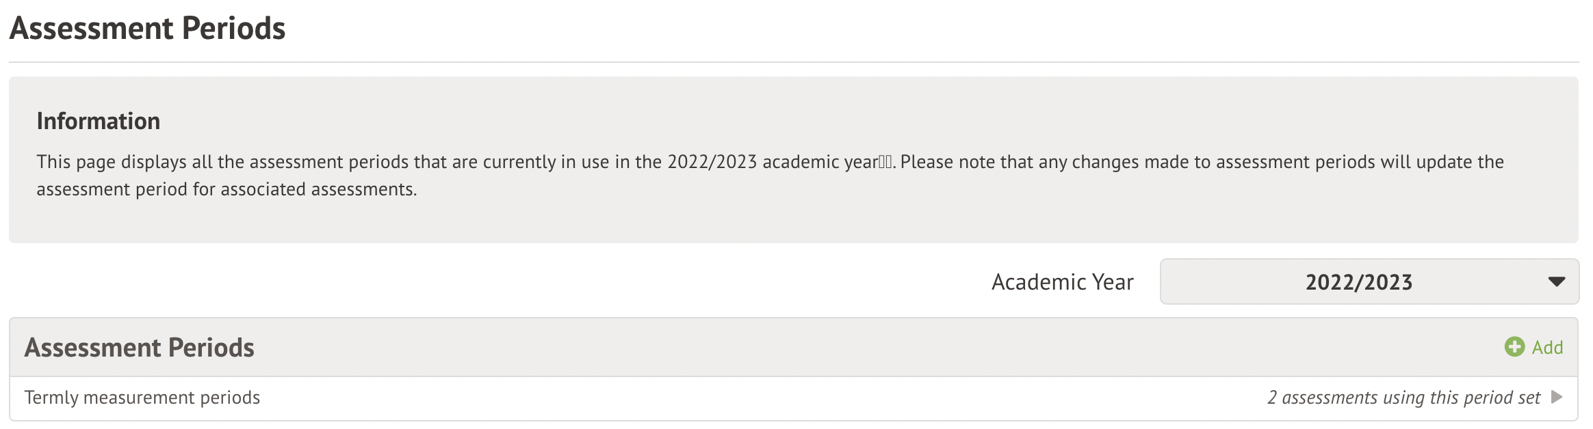
Task: Click the Add link text
Action: coord(1547,348)
